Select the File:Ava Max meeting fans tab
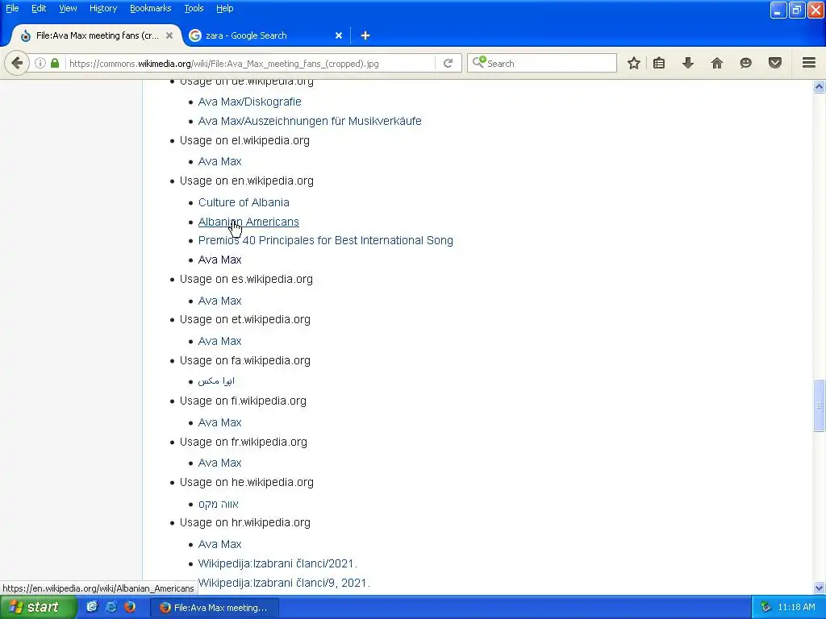Screen dimensions: 826x619 pos(97,35)
